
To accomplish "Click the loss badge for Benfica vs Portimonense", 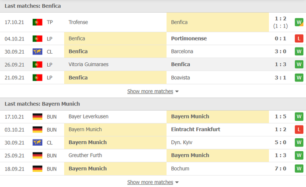I will pyautogui.click(x=299, y=38).
